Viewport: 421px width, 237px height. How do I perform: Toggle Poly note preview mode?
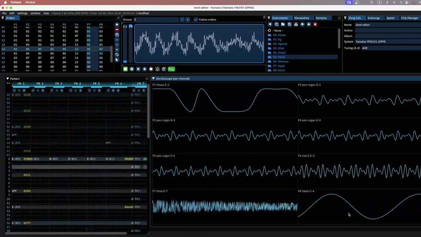171,69
